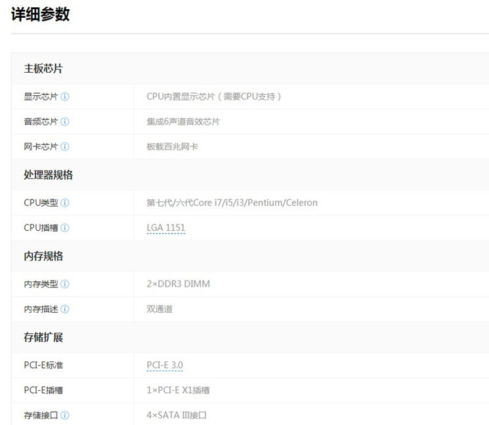This screenshot has width=489, height=425.
Task: Select value 1×PCI-E X1插槽
Action: (x=178, y=390)
